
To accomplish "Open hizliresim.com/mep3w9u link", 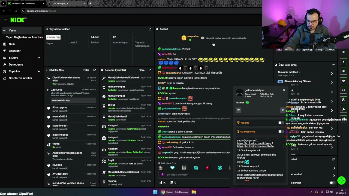I will 255,146.
